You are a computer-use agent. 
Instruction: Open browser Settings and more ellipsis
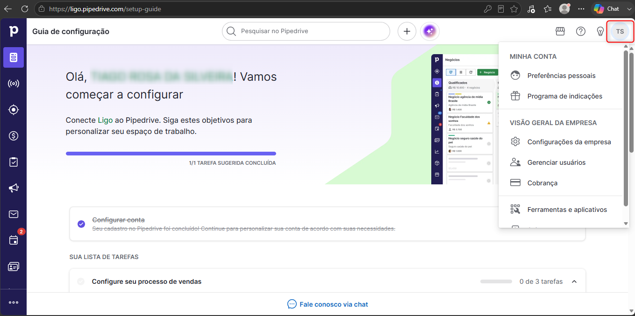[x=581, y=9]
